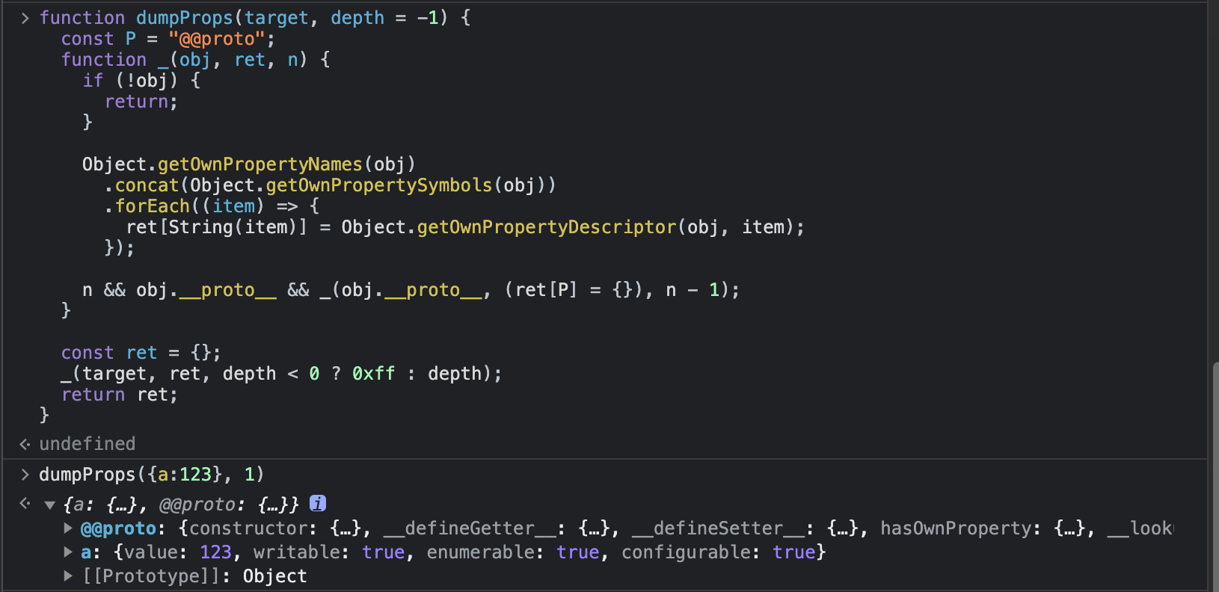This screenshot has height=592, width=1219.
Task: Click input chevron before dumpProps({a:123}, 1)
Action: (x=25, y=475)
